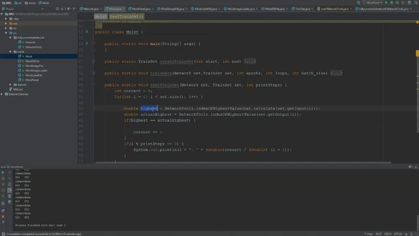The image size is (419, 236).
Task: Open Project panel settings gear
Action: [x=68, y=9]
